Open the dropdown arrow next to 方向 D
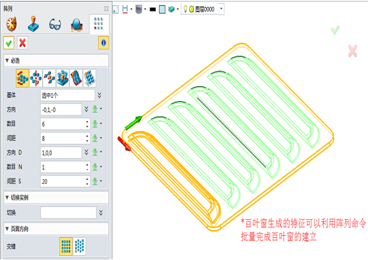 point(101,152)
